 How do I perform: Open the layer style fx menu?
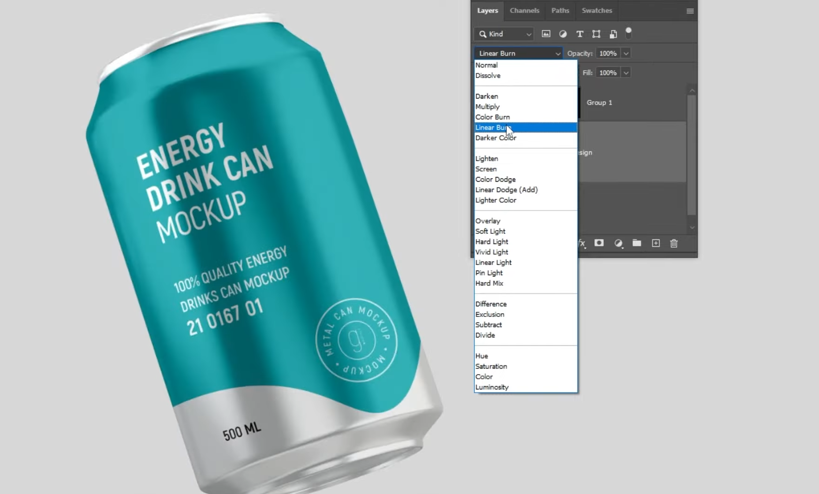(x=582, y=243)
